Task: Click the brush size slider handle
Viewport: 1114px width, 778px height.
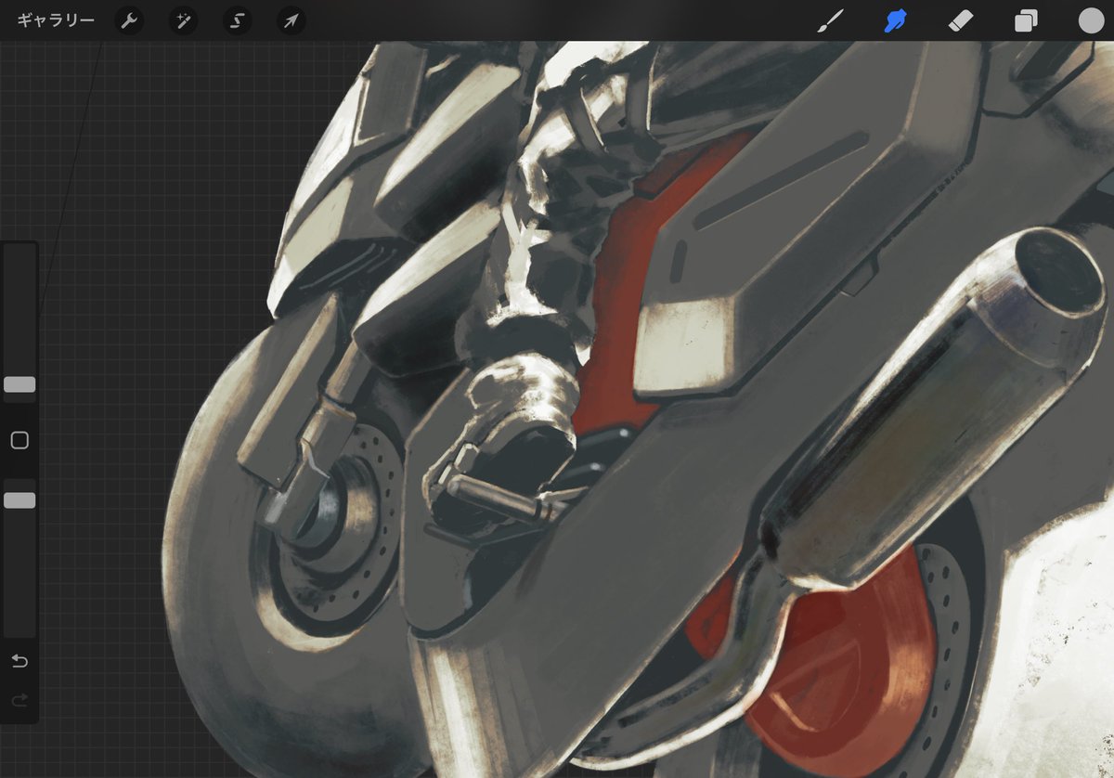Action: pyautogui.click(x=19, y=384)
